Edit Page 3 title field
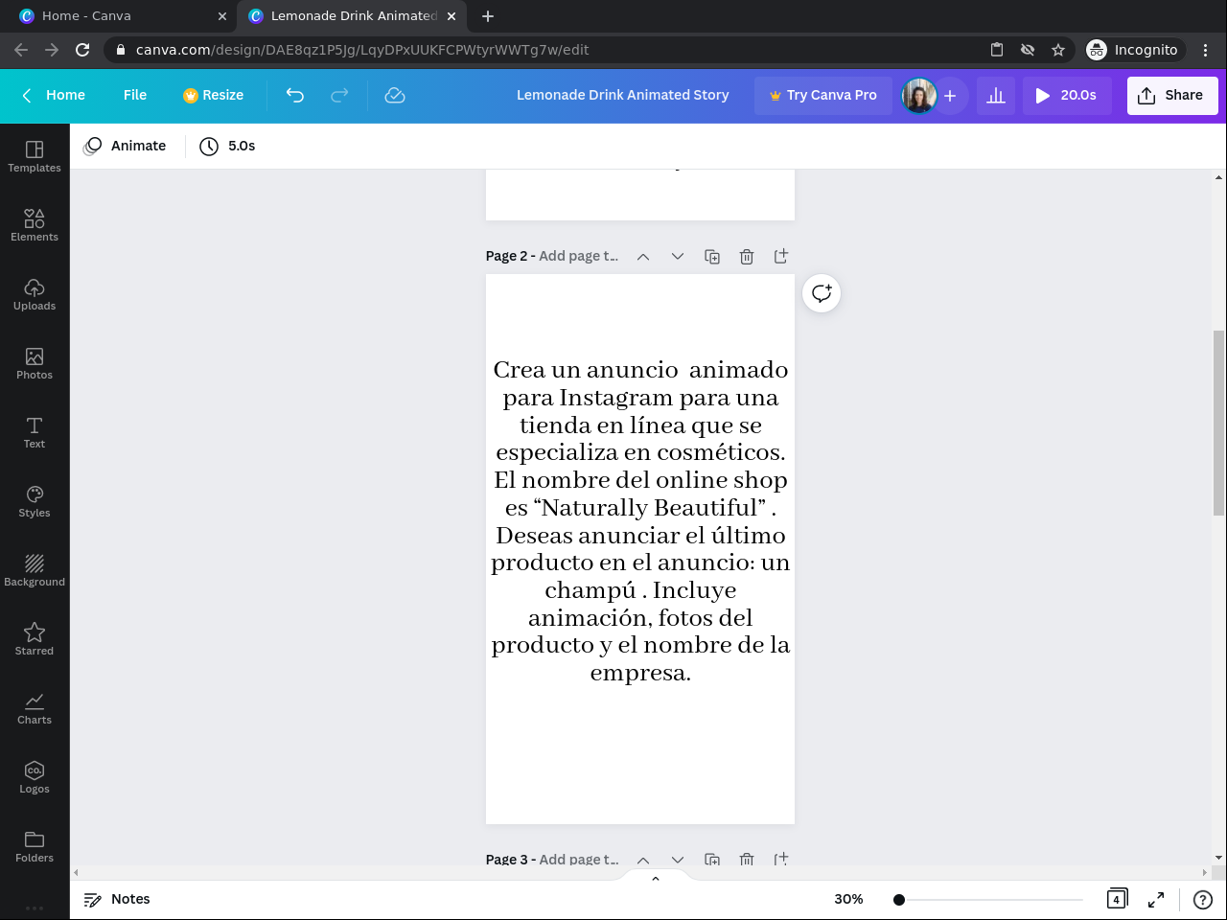Image resolution: width=1227 pixels, height=920 pixels. point(579,859)
